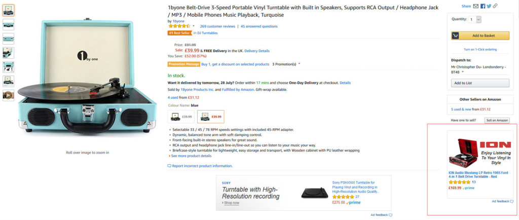Click the Add to List button

click(480, 83)
